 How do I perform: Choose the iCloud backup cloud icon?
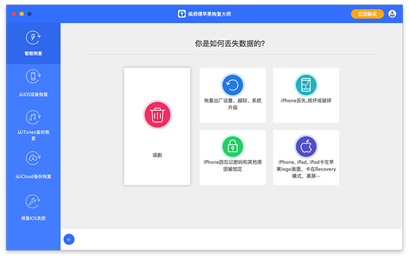point(33,158)
